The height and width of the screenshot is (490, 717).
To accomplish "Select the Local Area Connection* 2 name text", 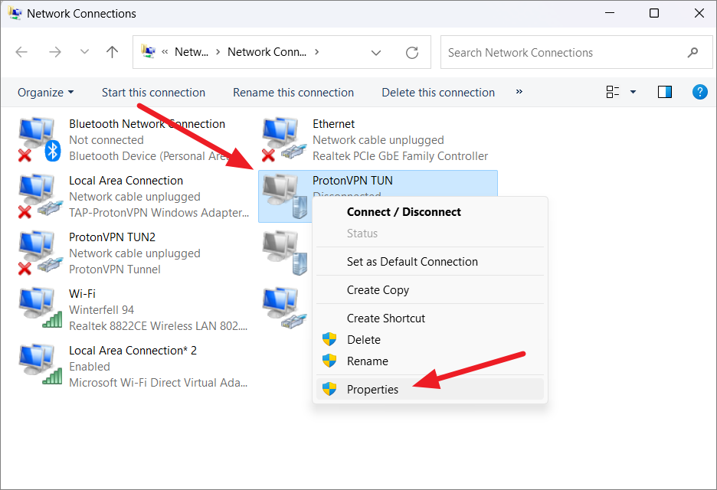I will 133,351.
